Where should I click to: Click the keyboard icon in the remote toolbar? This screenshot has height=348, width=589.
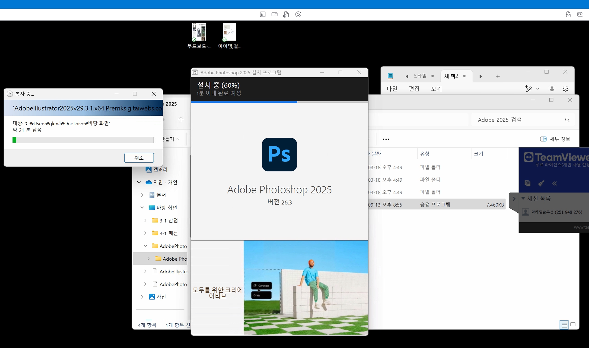[274, 14]
